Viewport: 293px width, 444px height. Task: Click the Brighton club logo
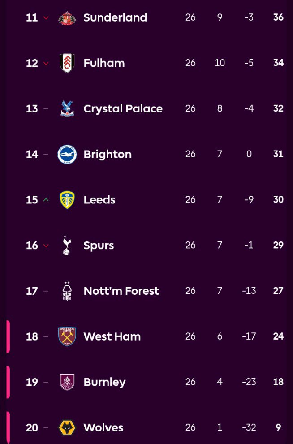tap(67, 155)
